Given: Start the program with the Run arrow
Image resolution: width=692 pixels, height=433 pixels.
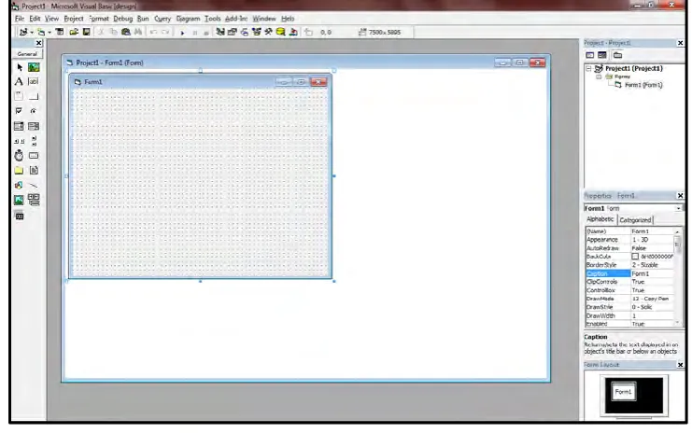Looking at the screenshot, I should 182,32.
